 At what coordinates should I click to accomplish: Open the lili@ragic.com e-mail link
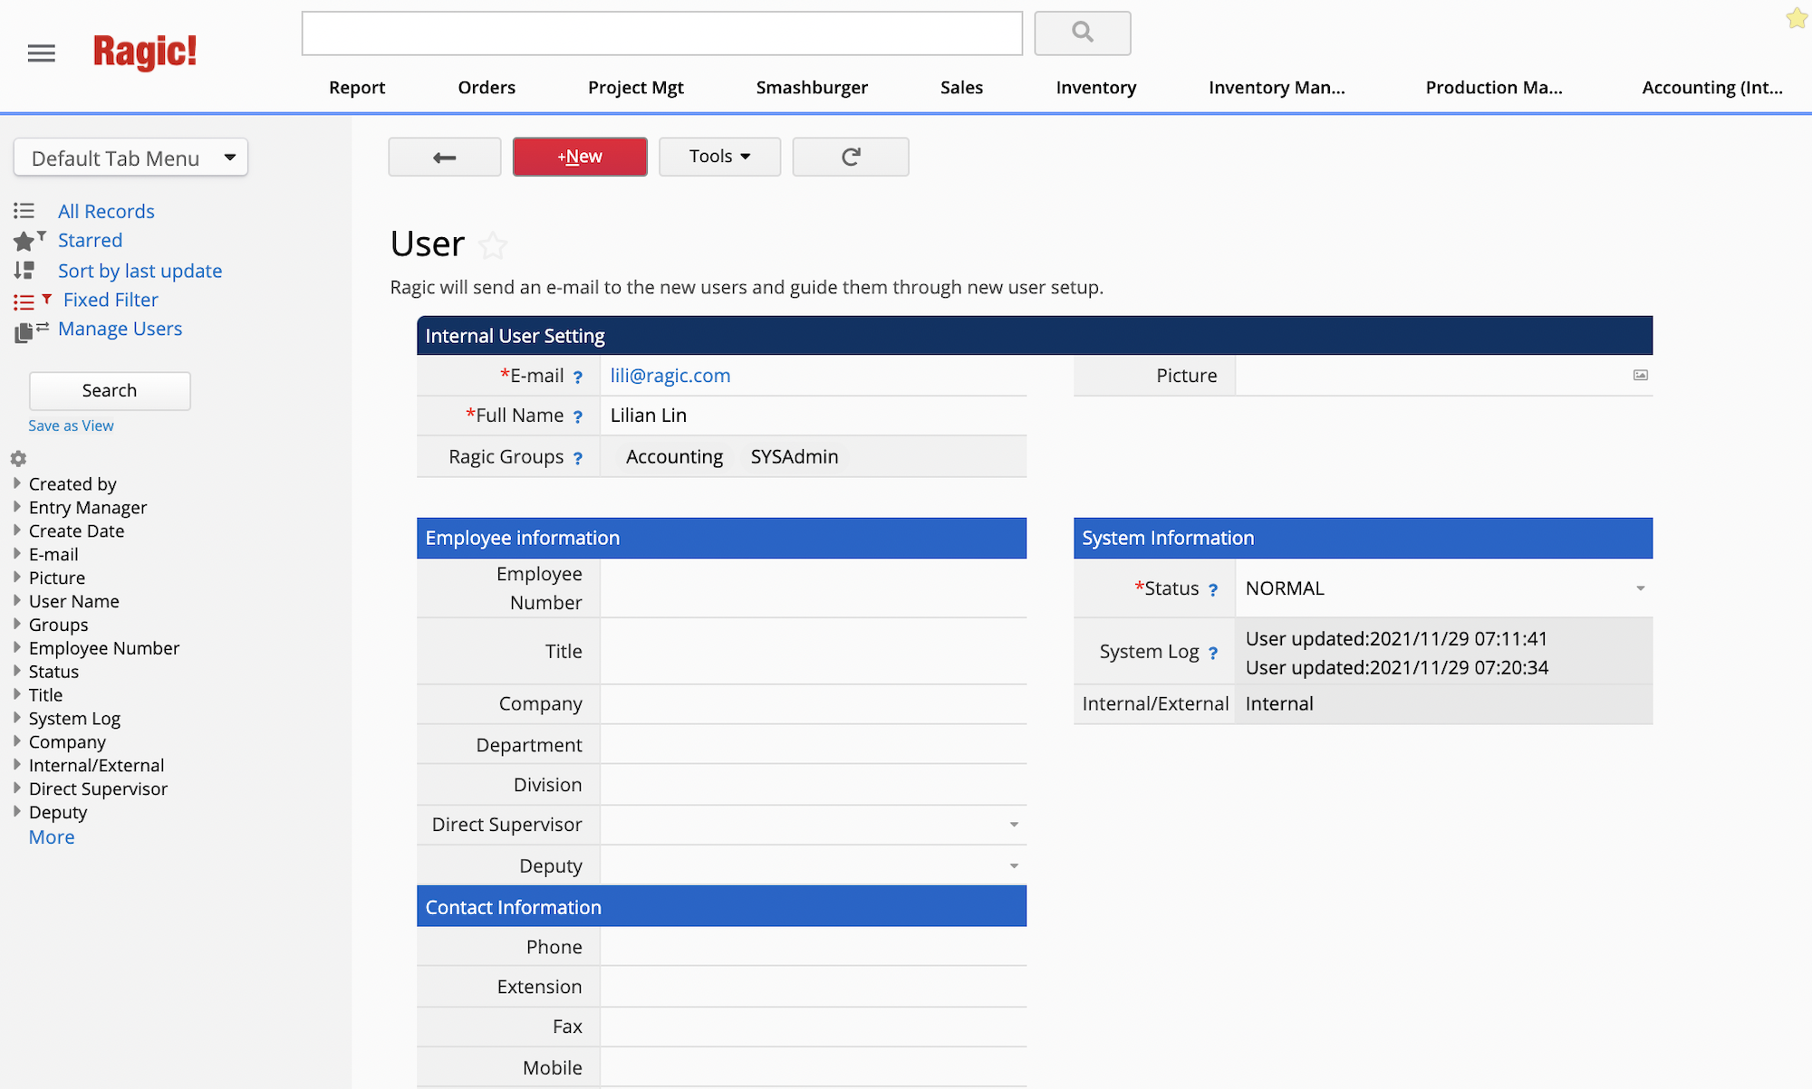point(670,376)
